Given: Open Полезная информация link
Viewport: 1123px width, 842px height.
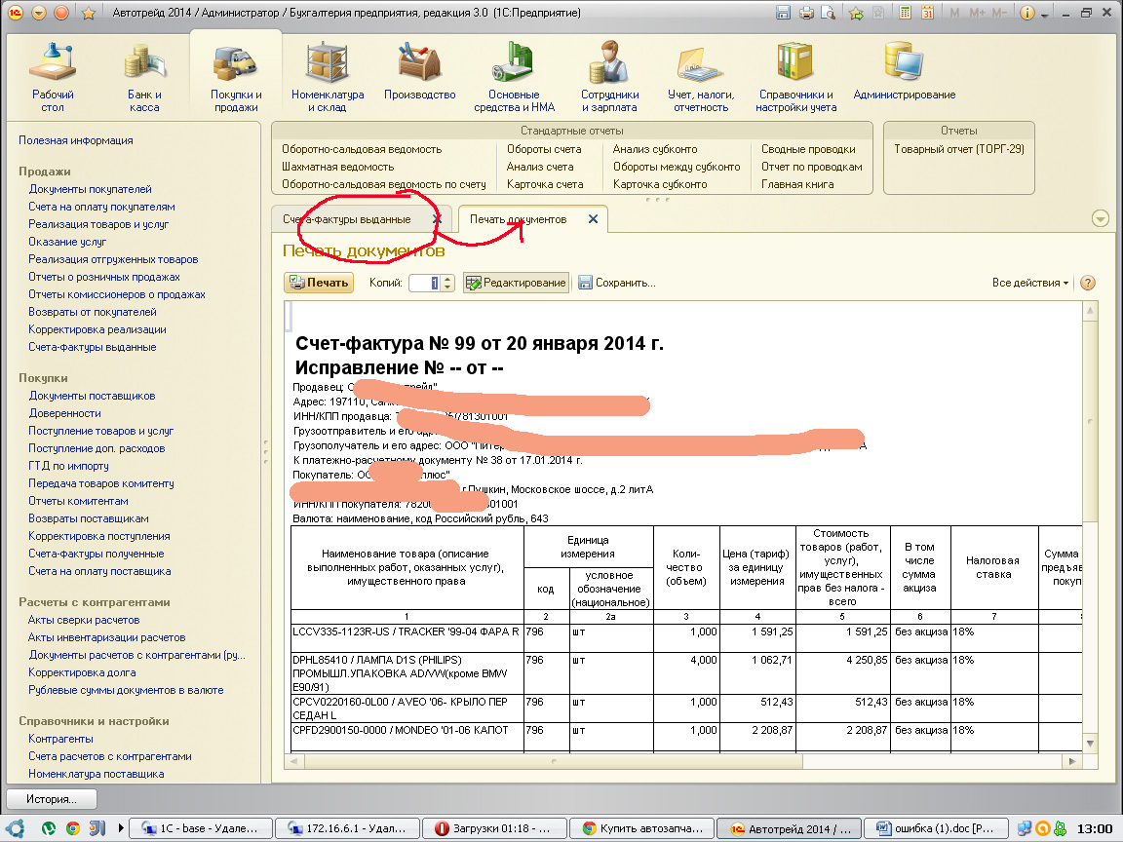Looking at the screenshot, I should pos(76,140).
